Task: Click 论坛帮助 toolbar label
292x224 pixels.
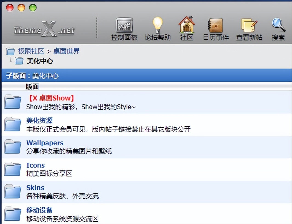Action: (158, 37)
